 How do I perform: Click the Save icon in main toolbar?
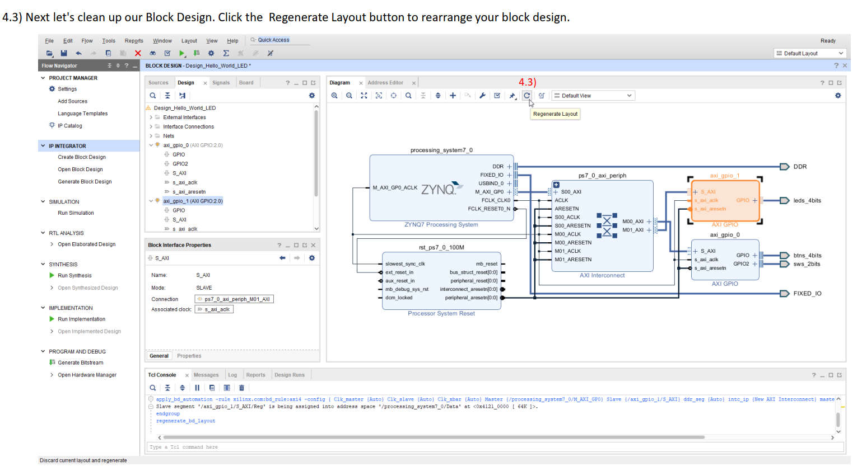(x=64, y=53)
